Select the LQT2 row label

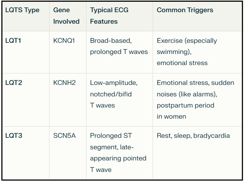(14, 82)
